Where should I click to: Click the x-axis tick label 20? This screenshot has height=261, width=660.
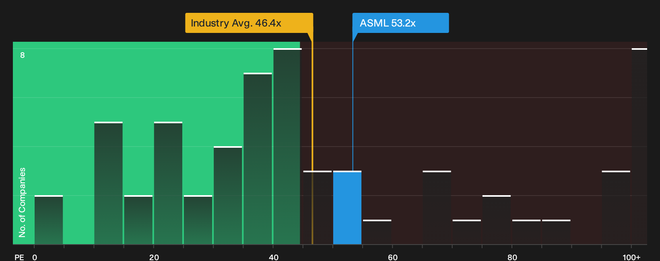(x=154, y=257)
